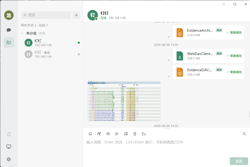Minimize the chat window
Image resolution: width=250 pixels, height=167 pixels.
coord(224,4)
